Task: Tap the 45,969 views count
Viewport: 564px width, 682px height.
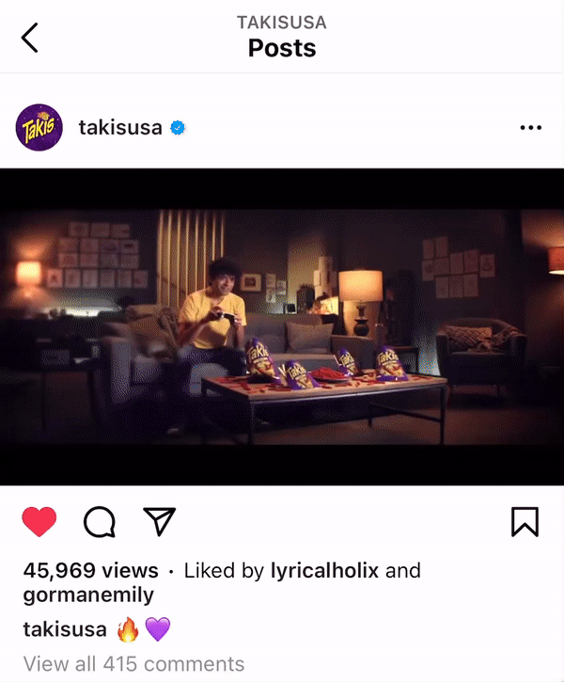Action: (x=91, y=570)
